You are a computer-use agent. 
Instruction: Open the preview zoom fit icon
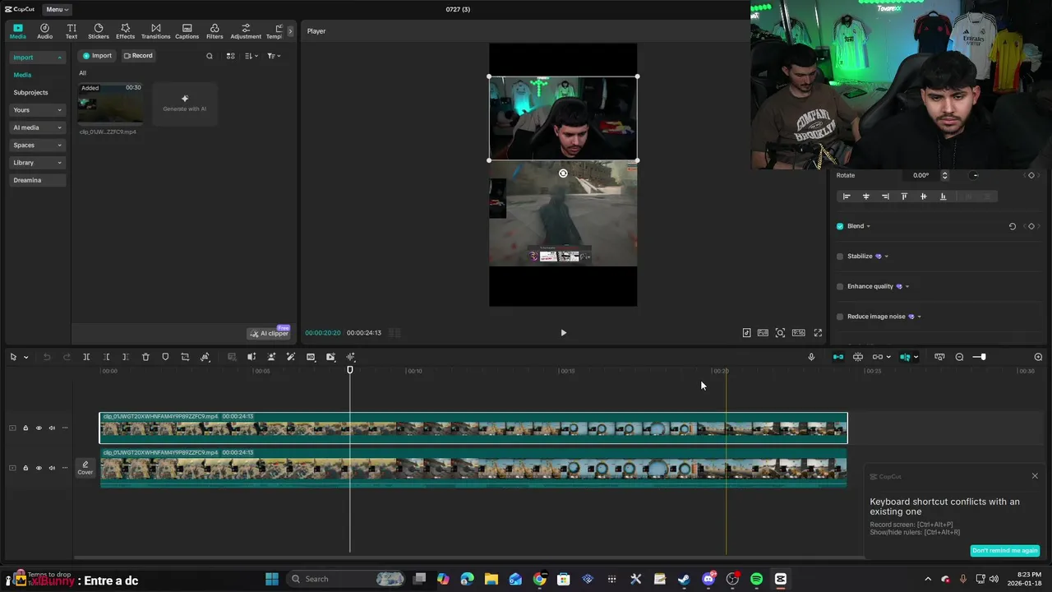coord(780,333)
